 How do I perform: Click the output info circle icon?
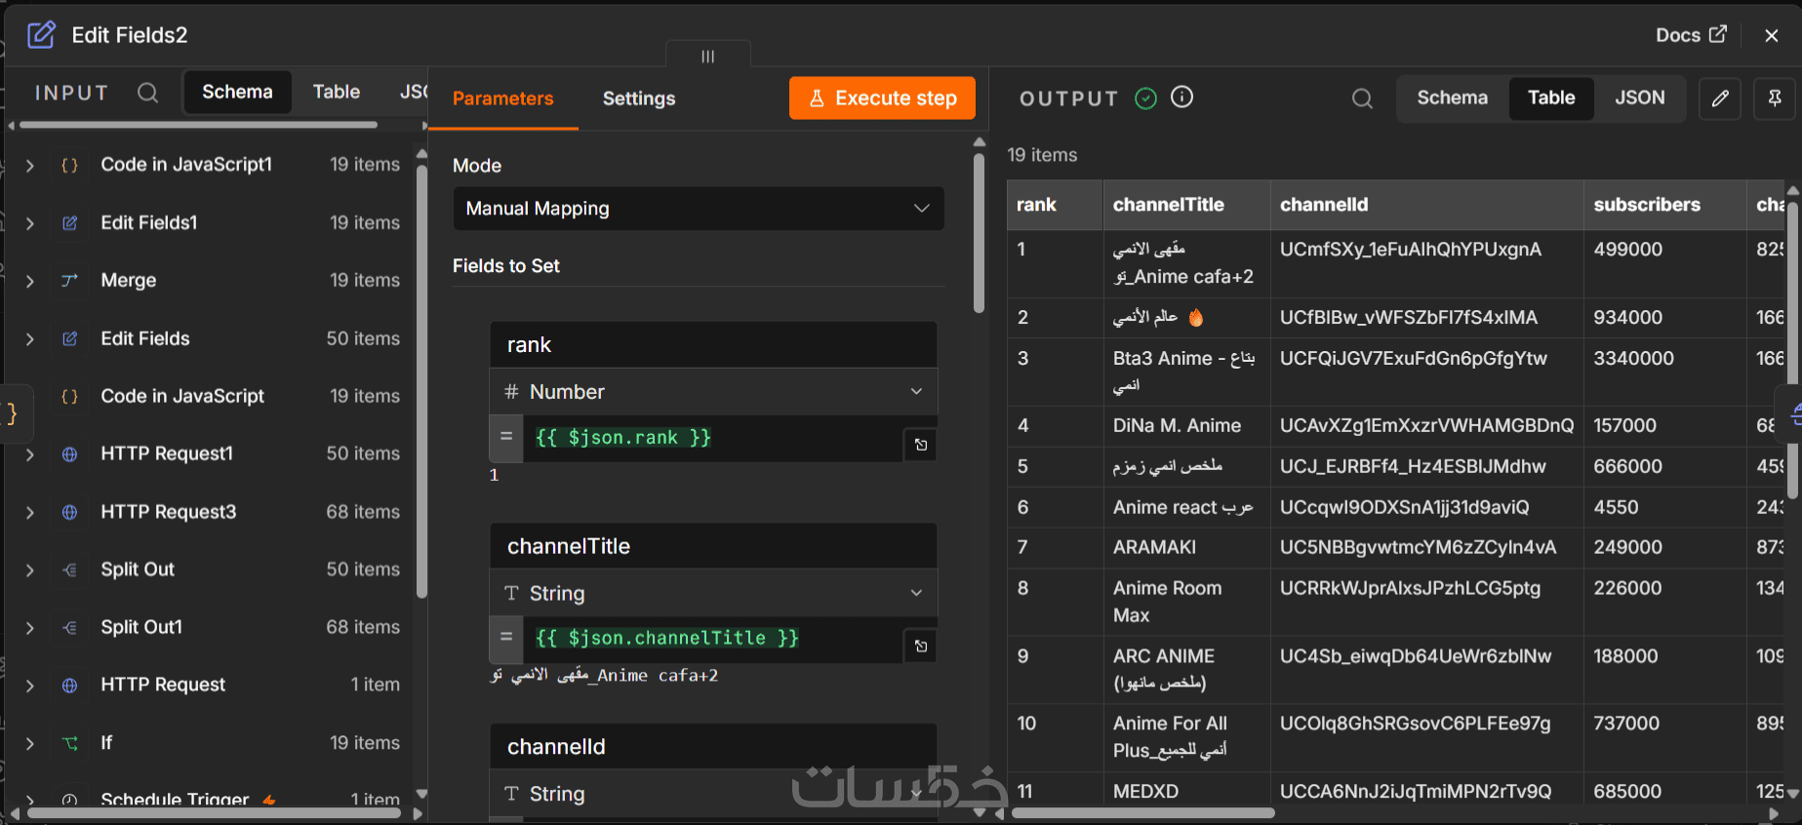coord(1181,98)
